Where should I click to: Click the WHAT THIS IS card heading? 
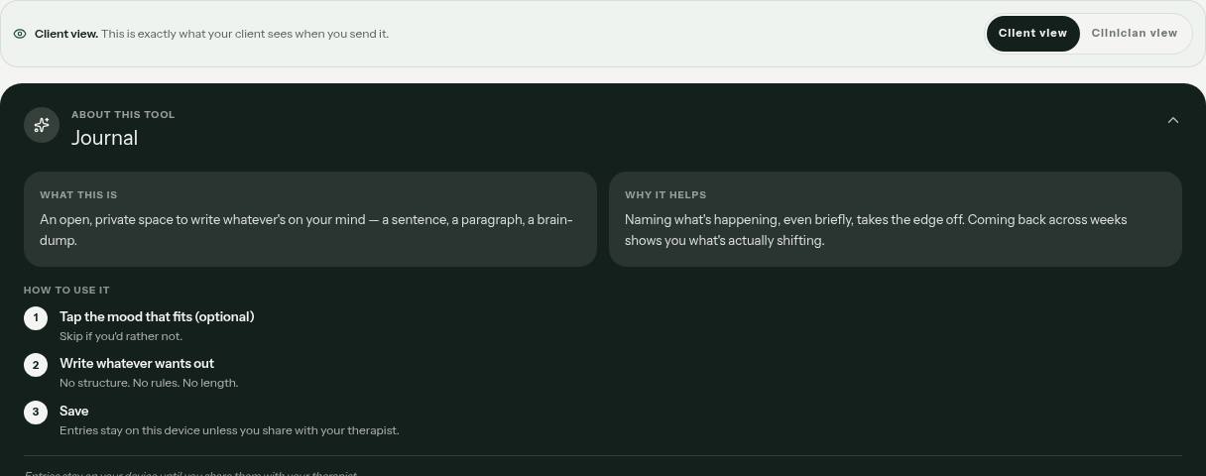click(x=78, y=194)
